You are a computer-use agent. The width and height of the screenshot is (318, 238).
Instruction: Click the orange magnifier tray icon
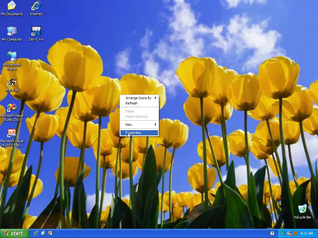(295, 233)
